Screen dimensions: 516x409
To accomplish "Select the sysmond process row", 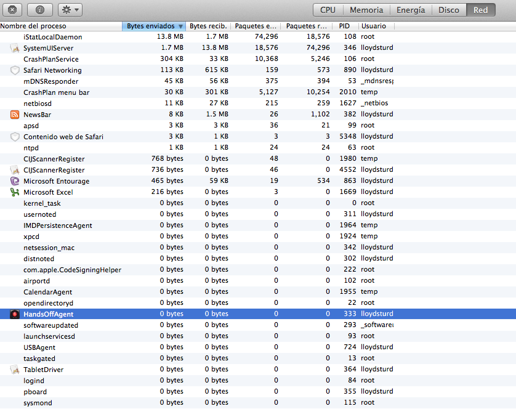I will (x=258, y=403).
